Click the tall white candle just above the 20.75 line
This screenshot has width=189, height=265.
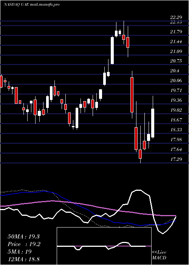(x=112, y=50)
